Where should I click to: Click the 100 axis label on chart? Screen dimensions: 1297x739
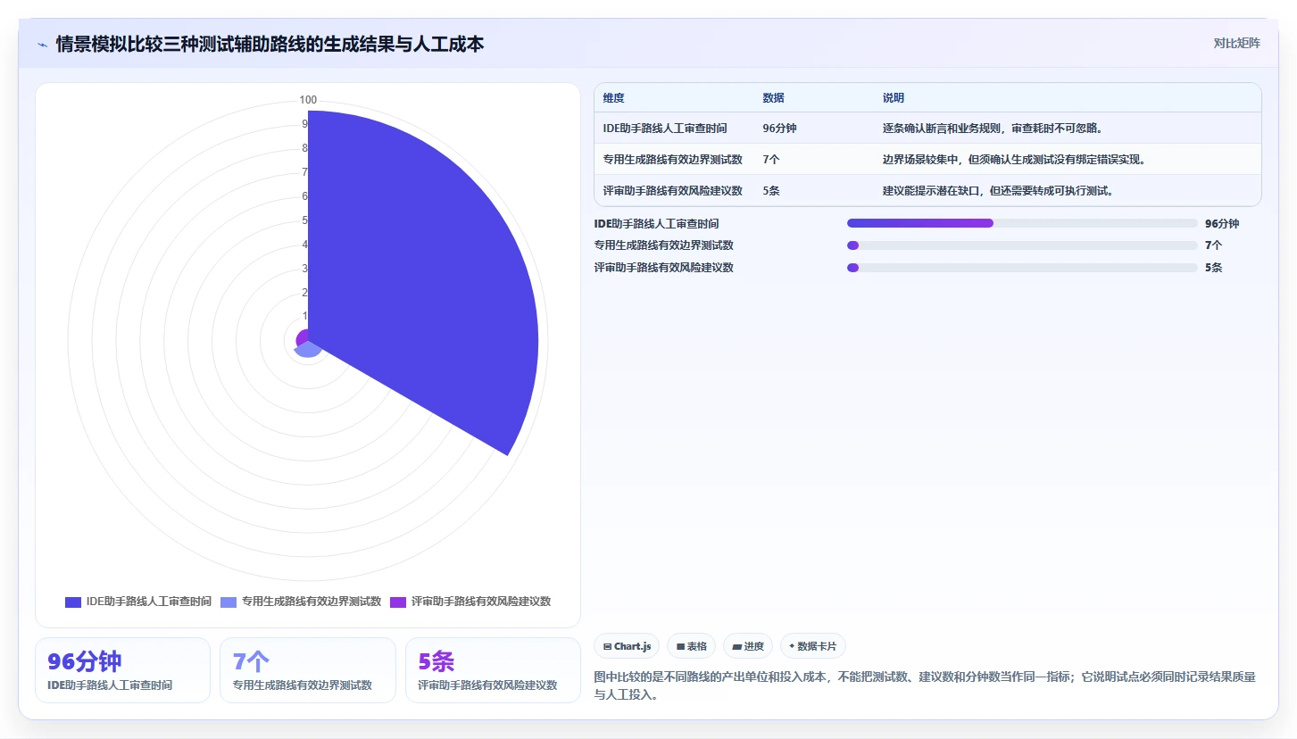(308, 100)
